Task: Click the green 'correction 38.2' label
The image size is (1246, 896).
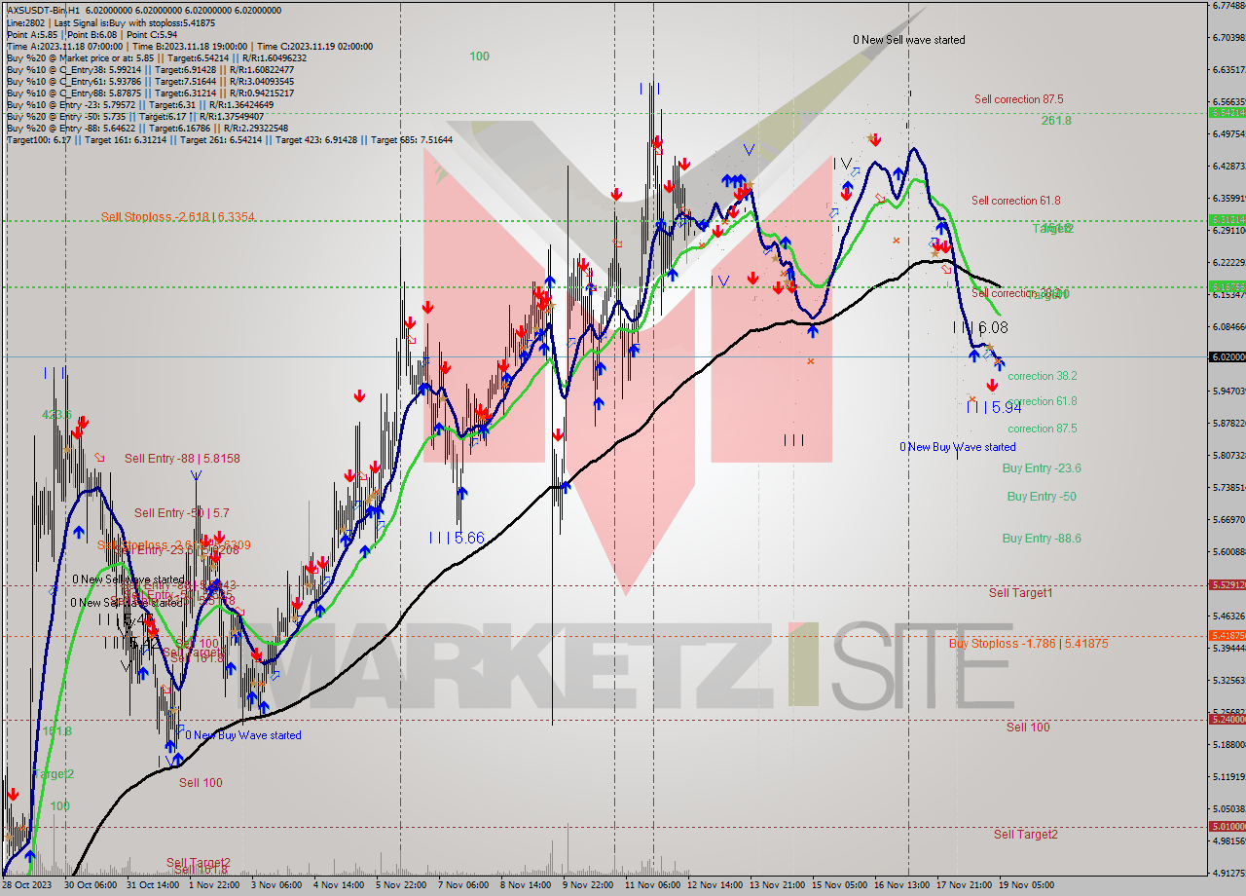Action: [1042, 376]
